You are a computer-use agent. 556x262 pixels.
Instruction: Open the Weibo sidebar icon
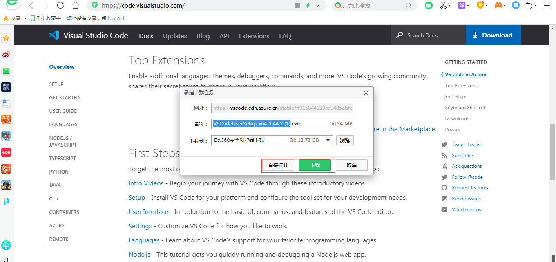pyautogui.click(x=6, y=55)
